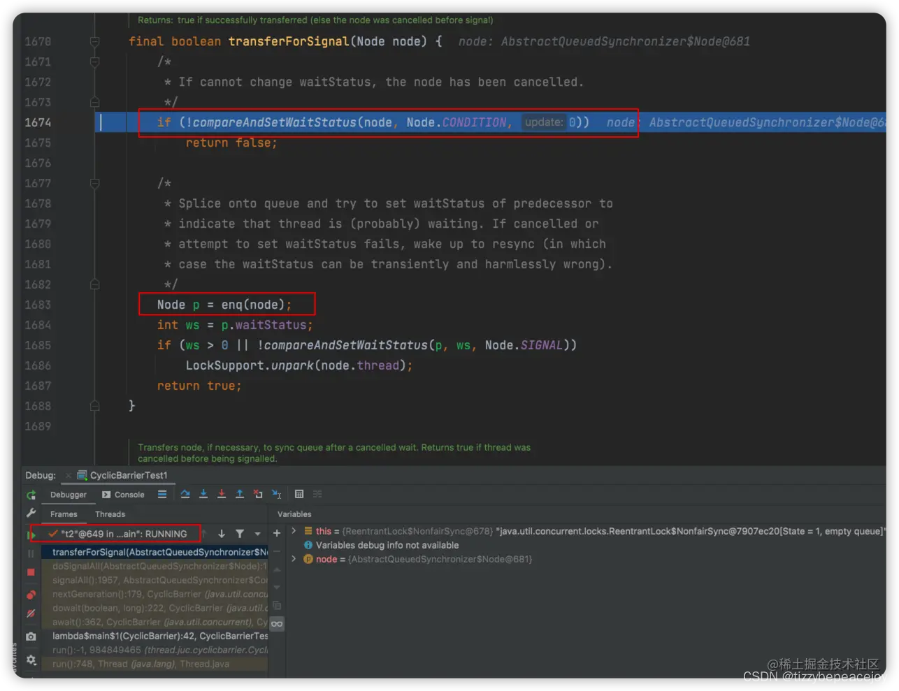The image size is (899, 691).
Task: Fold the method end marker at line 1688
Action: click(x=94, y=406)
